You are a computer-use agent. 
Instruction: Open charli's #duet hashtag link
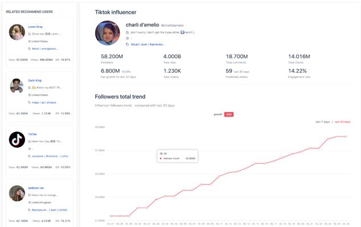pyautogui.click(x=135, y=44)
